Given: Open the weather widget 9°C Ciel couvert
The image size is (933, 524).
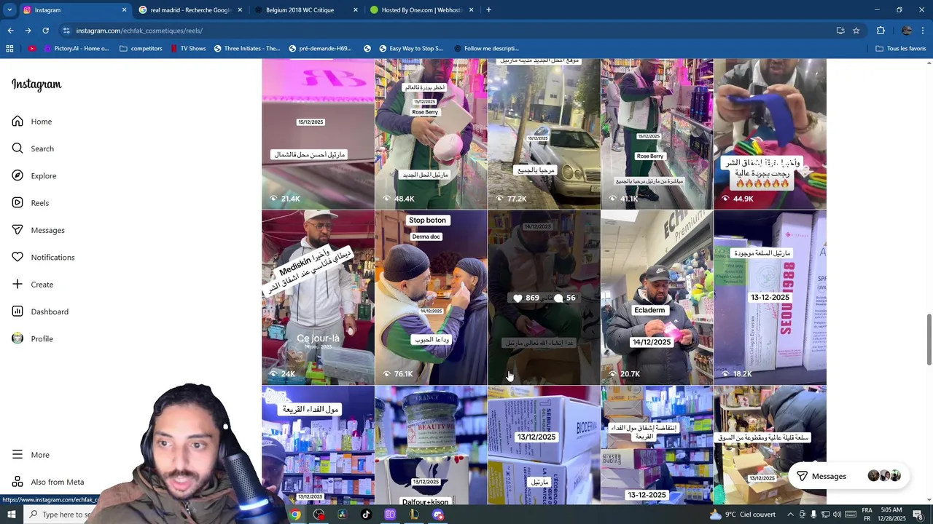Looking at the screenshot, I should tap(743, 515).
